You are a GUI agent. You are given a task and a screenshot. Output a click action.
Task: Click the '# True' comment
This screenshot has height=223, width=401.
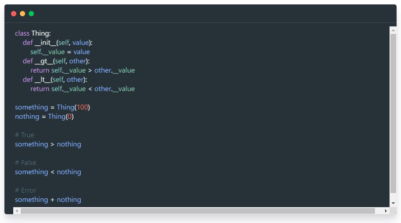pos(25,135)
